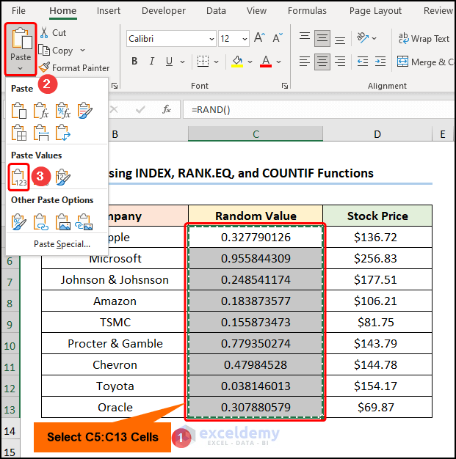456x459 pixels.
Task: Choose the Paste Formulas option
Action: coord(41,111)
